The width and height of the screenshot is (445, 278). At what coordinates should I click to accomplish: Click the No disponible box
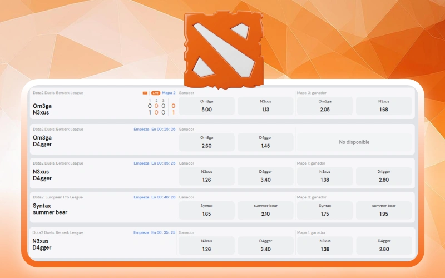(x=354, y=142)
